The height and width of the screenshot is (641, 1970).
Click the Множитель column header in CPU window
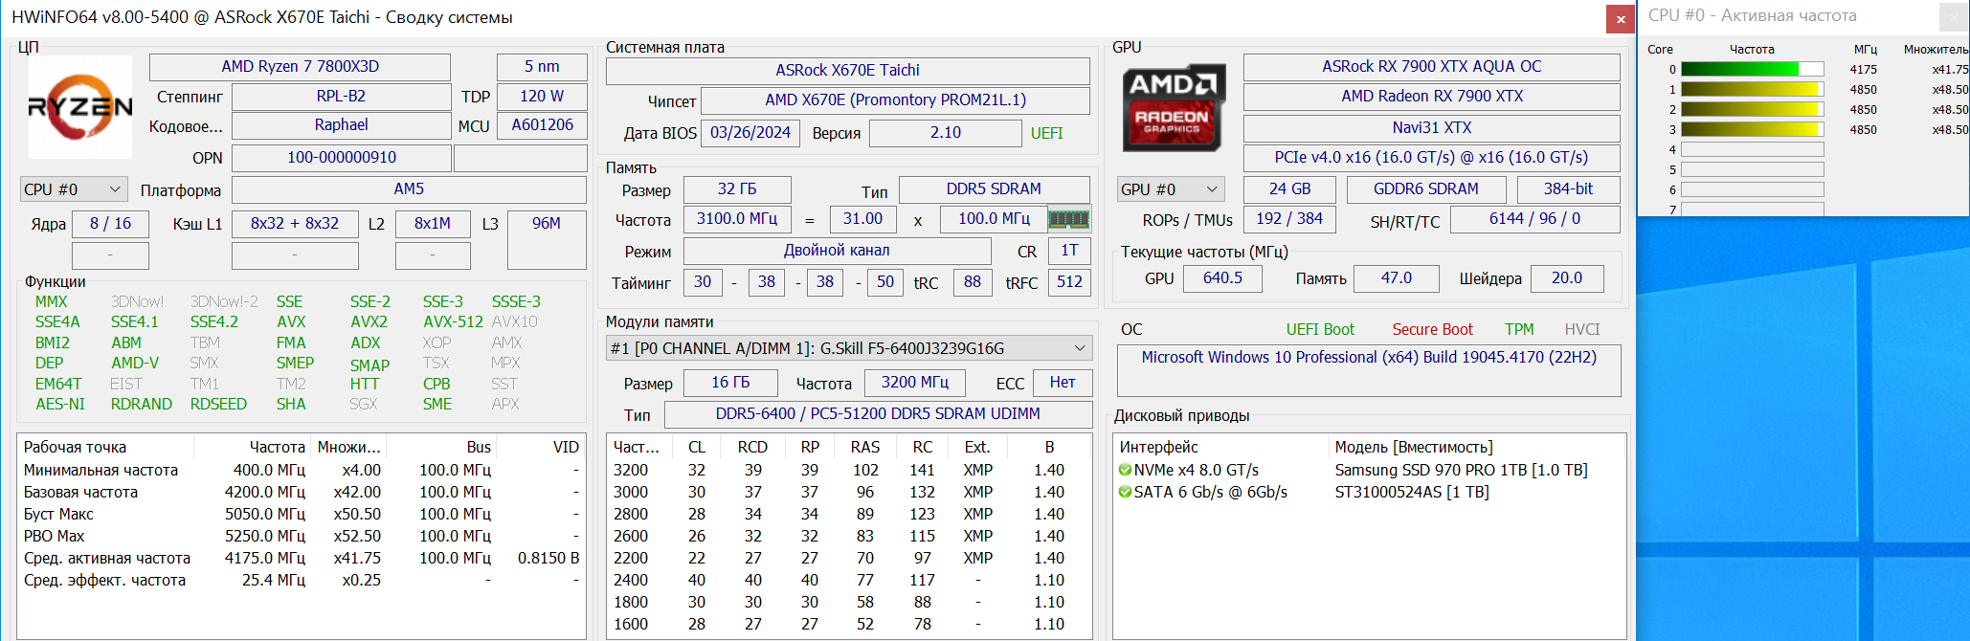pyautogui.click(x=1936, y=50)
